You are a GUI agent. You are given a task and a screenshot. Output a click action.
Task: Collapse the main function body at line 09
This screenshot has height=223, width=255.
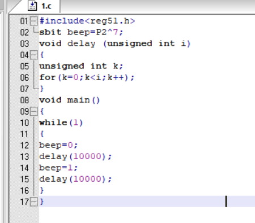tap(34, 111)
